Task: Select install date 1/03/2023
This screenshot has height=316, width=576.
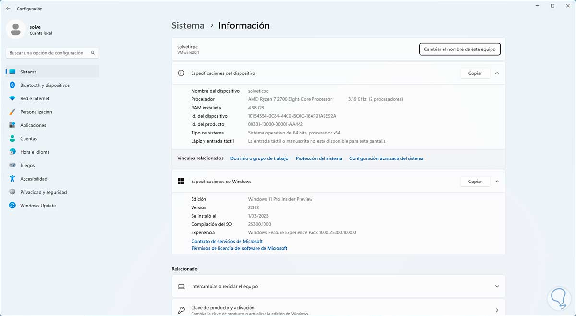Action: pos(259,216)
